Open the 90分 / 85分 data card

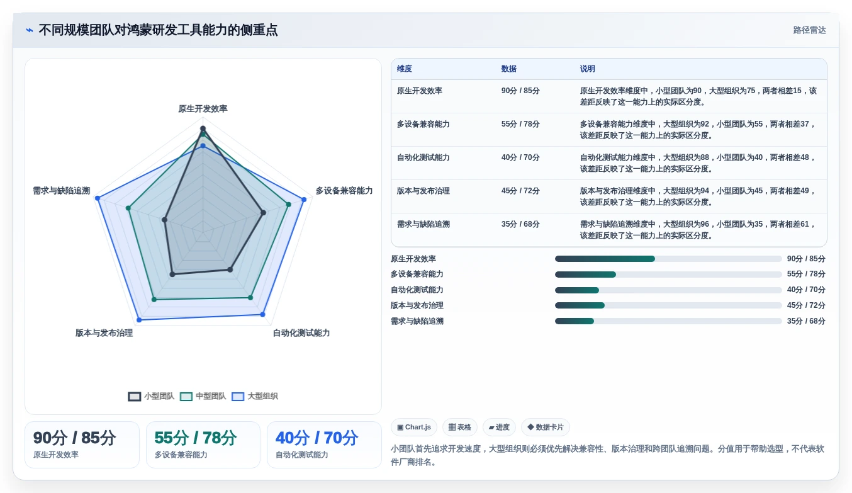coord(82,445)
